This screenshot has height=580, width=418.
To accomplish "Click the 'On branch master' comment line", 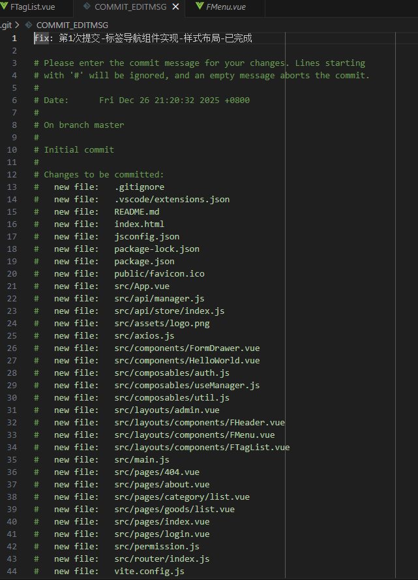I will pyautogui.click(x=79, y=125).
